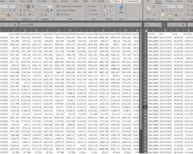Click AutoSum sigma icon
The image size is (193, 154).
point(105,6)
